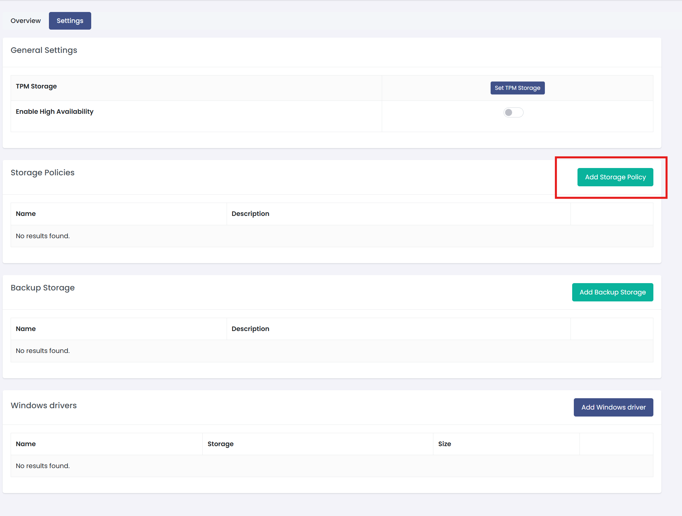Viewport: 682px width, 516px height.
Task: Click the Storage column header under Windows drivers
Action: [x=220, y=444]
